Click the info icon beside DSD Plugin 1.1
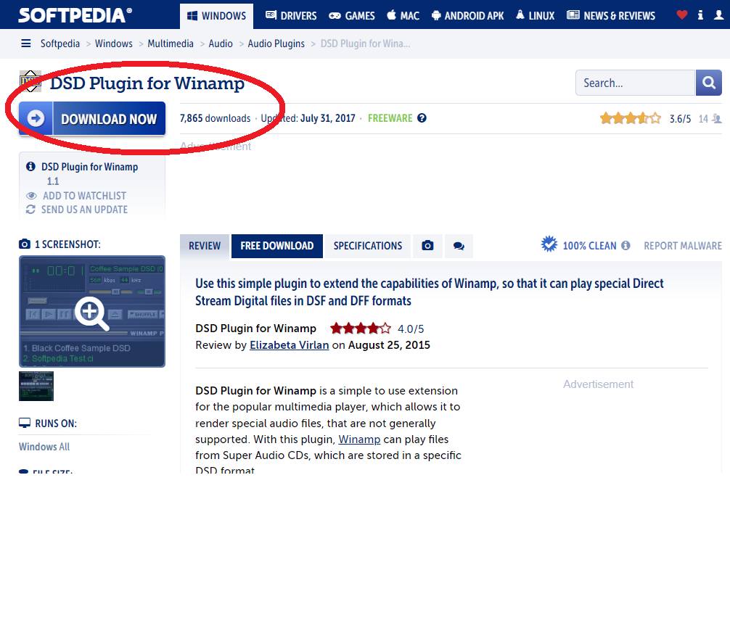Image resolution: width=730 pixels, height=636 pixels. tap(30, 166)
